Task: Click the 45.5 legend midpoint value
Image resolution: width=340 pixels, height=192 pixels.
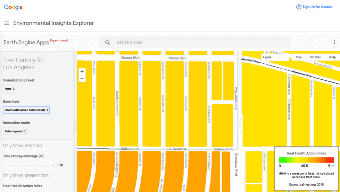Action: (304, 166)
